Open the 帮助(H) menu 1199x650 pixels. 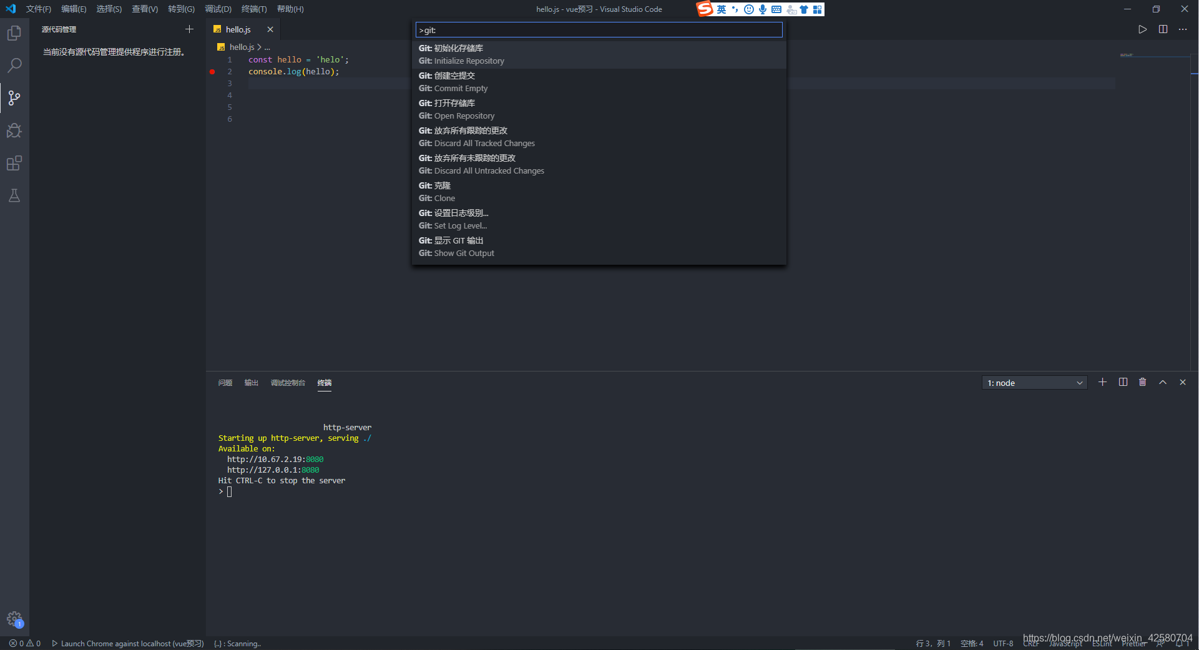[290, 9]
